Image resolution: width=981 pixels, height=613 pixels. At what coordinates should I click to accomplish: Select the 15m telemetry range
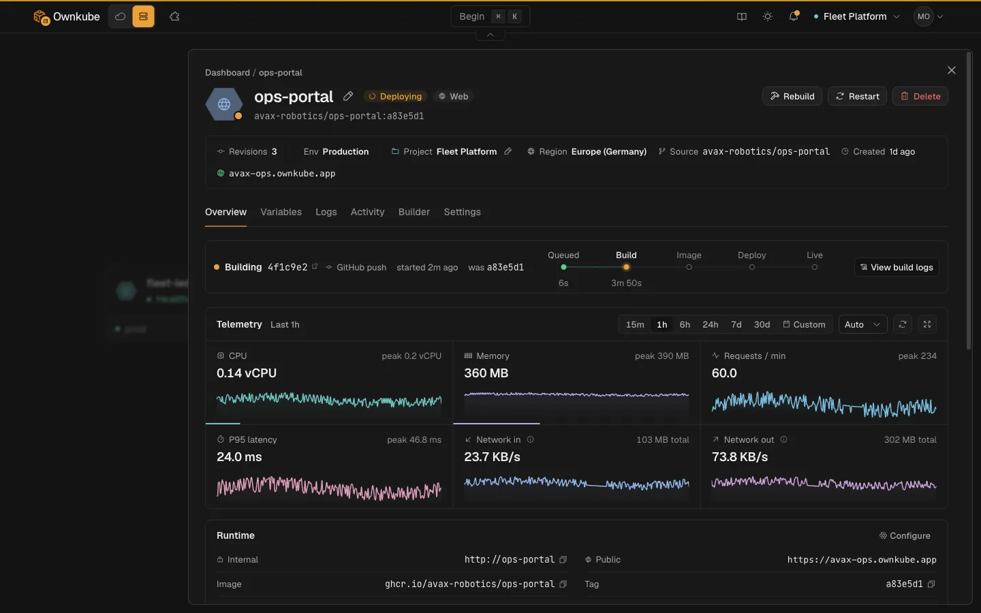635,324
